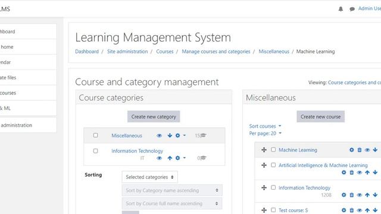
Task: Open Viewing Course categories dropdown link
Action: tap(355, 83)
